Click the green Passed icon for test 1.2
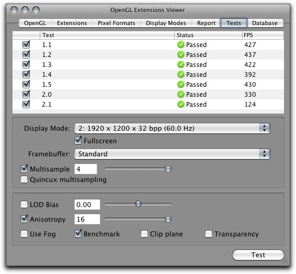The width and height of the screenshot is (296, 274). coord(180,54)
